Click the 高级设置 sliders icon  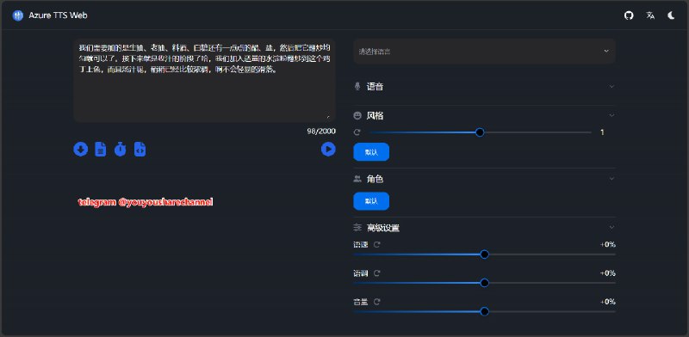[357, 227]
